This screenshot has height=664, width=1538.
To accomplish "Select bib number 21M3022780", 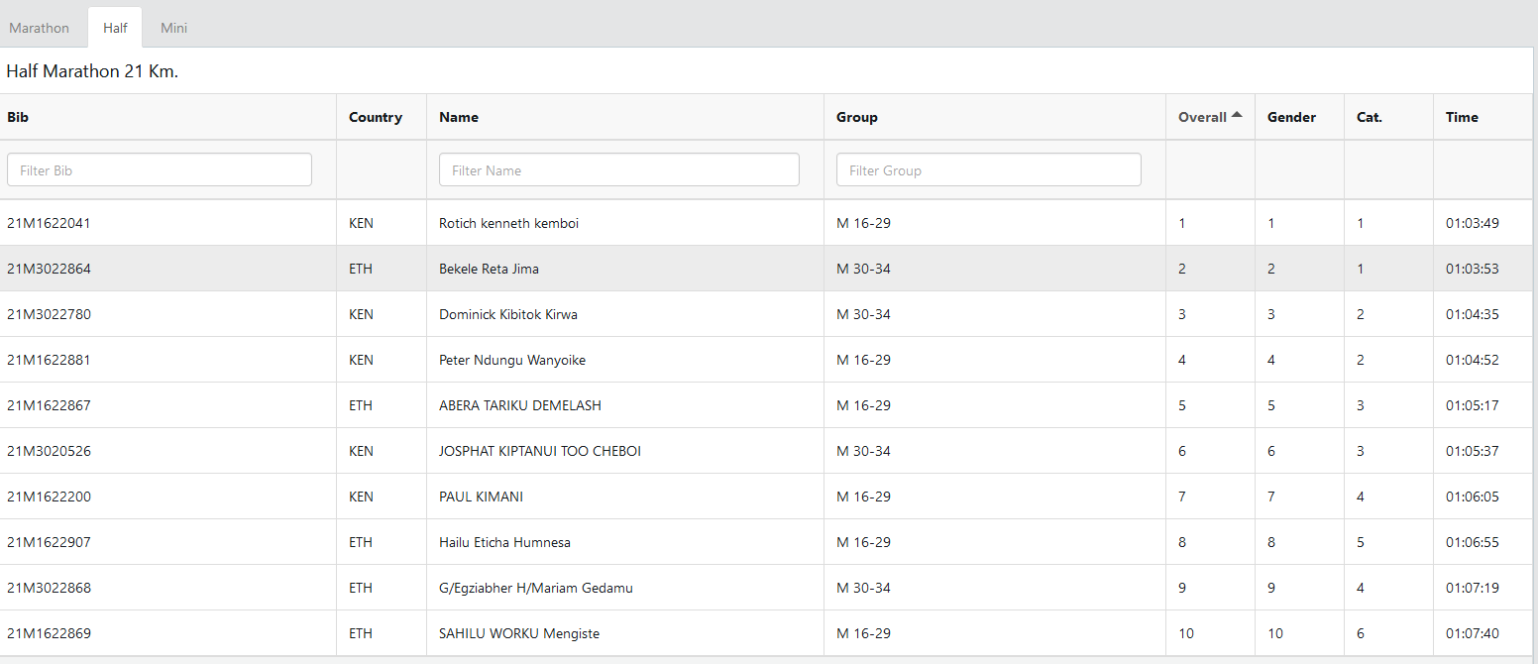I will (49, 314).
